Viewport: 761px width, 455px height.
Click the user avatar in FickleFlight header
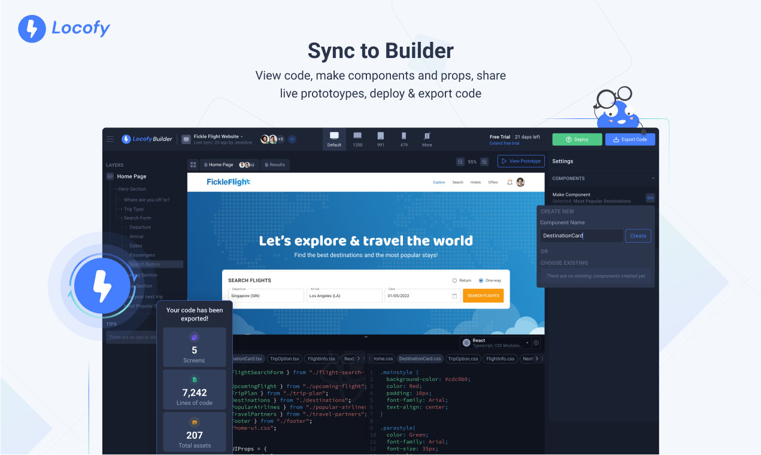coord(520,182)
